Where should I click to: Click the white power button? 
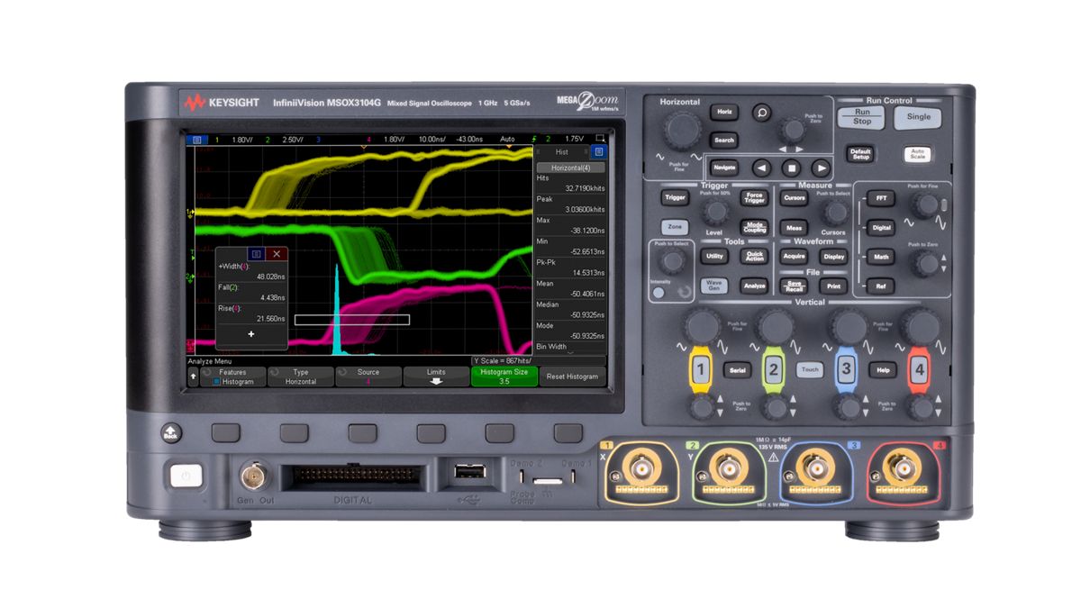coord(186,475)
